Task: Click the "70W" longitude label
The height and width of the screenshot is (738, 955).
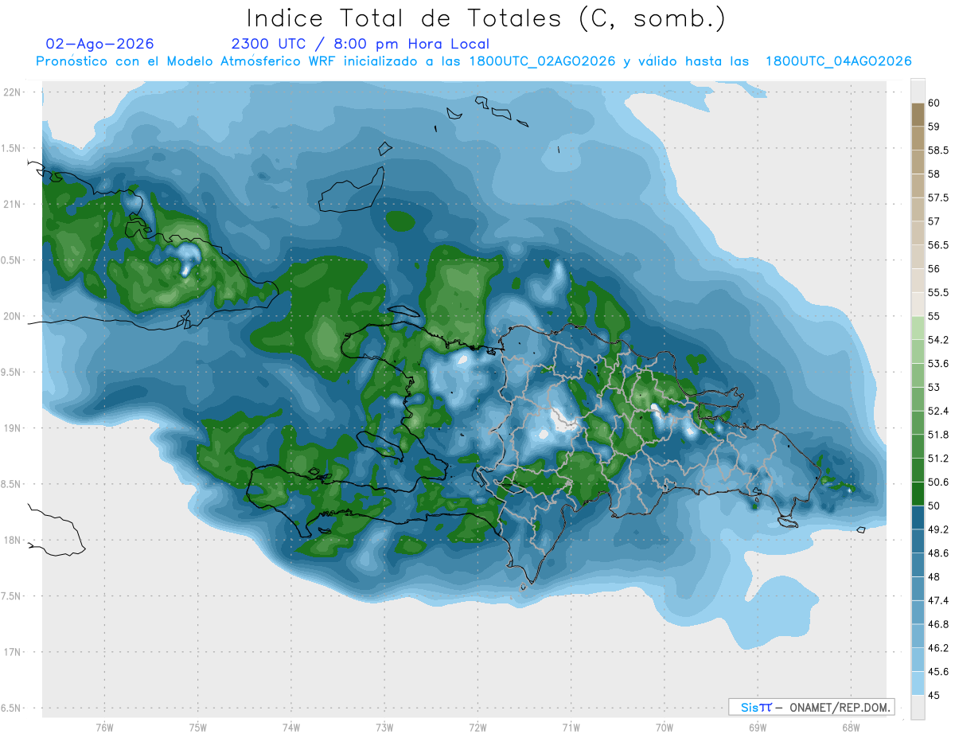Action: (664, 728)
